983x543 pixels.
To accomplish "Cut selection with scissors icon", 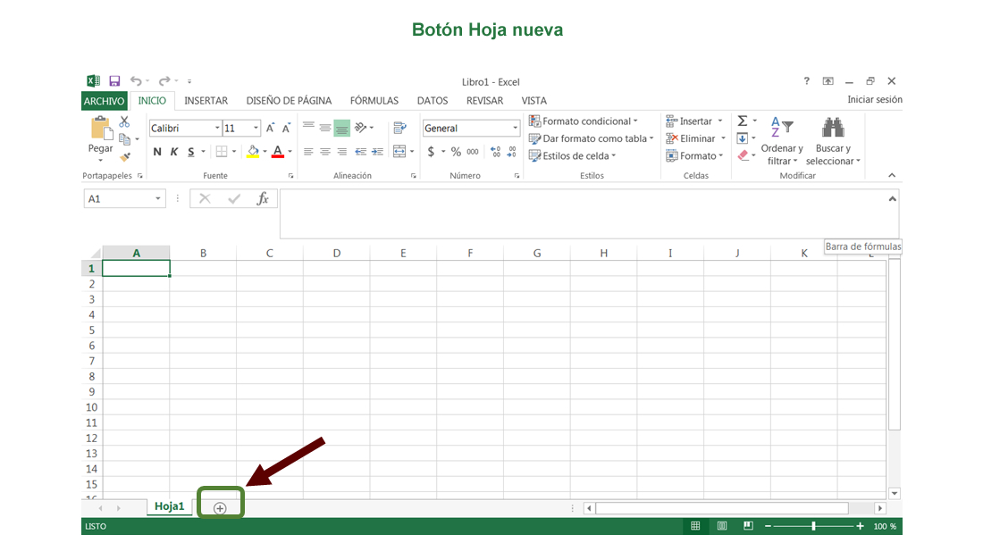I will [124, 121].
